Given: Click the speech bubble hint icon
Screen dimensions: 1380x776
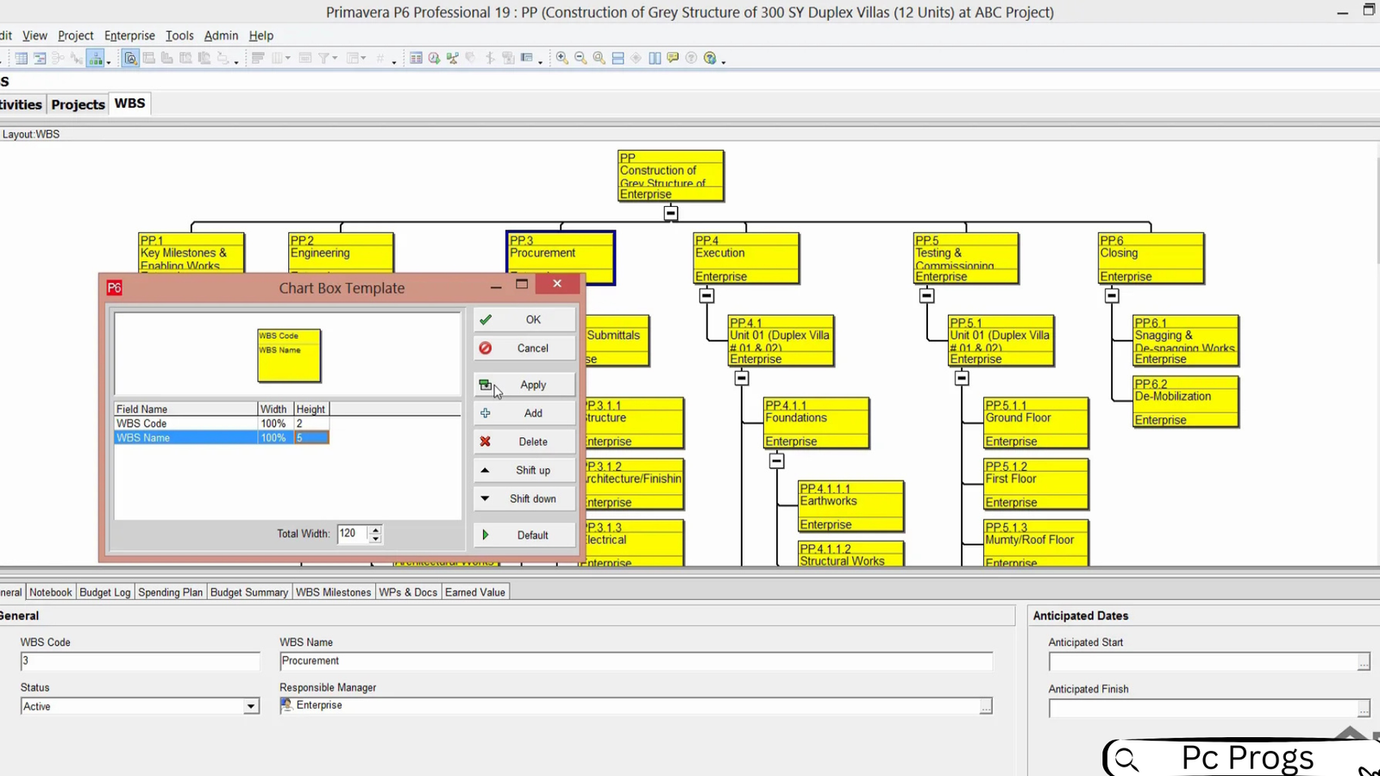Looking at the screenshot, I should [x=673, y=58].
